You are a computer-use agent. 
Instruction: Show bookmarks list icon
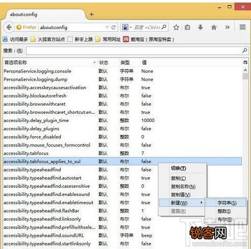coord(187,27)
